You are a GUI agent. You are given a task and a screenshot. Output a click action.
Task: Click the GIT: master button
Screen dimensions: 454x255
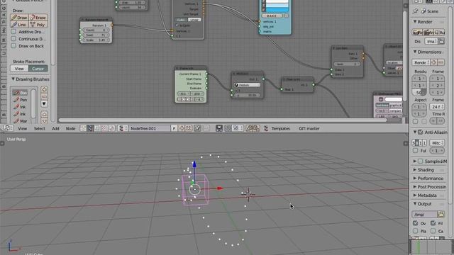pyautogui.click(x=309, y=129)
